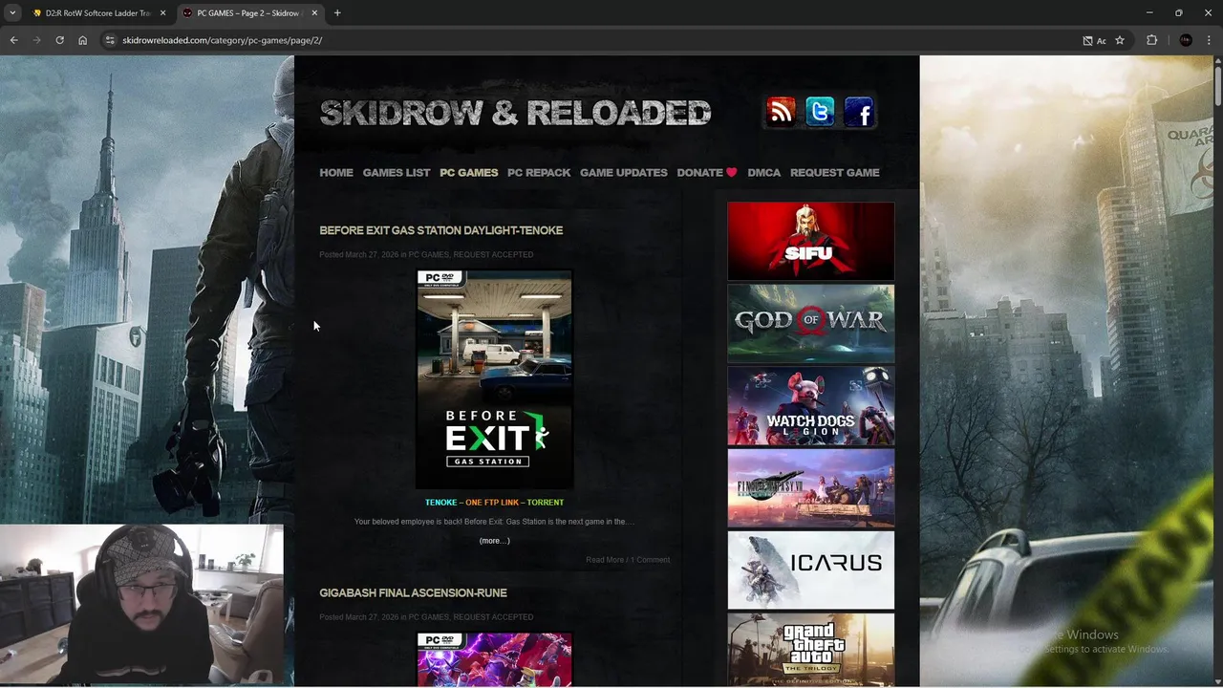Viewport: 1223px width, 688px height.
Task: Open the DMCA menu item
Action: click(764, 173)
